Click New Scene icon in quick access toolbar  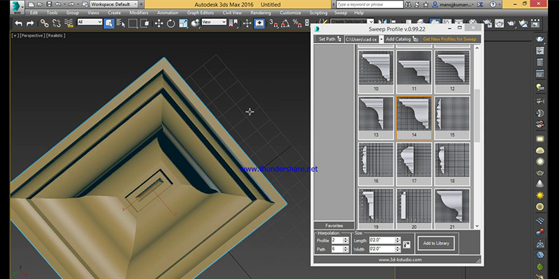pyautogui.click(x=31, y=5)
